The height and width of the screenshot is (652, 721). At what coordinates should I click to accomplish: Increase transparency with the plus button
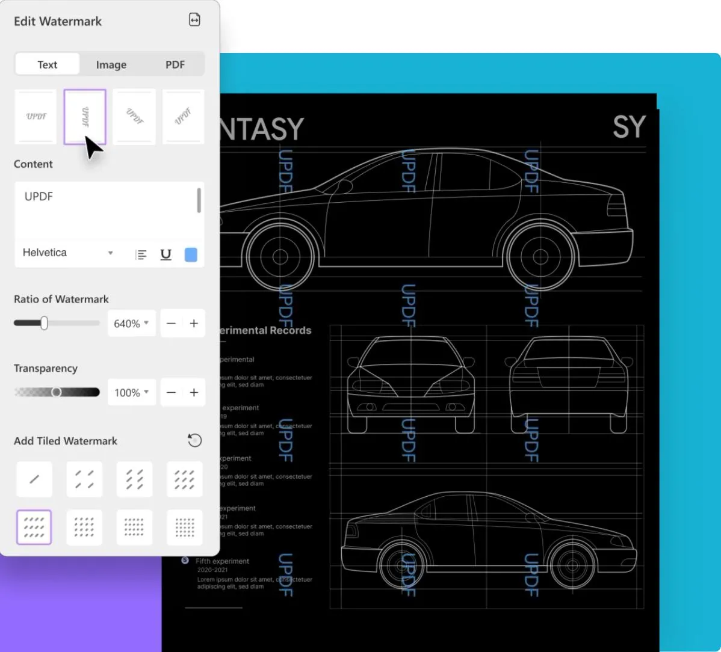pos(194,392)
